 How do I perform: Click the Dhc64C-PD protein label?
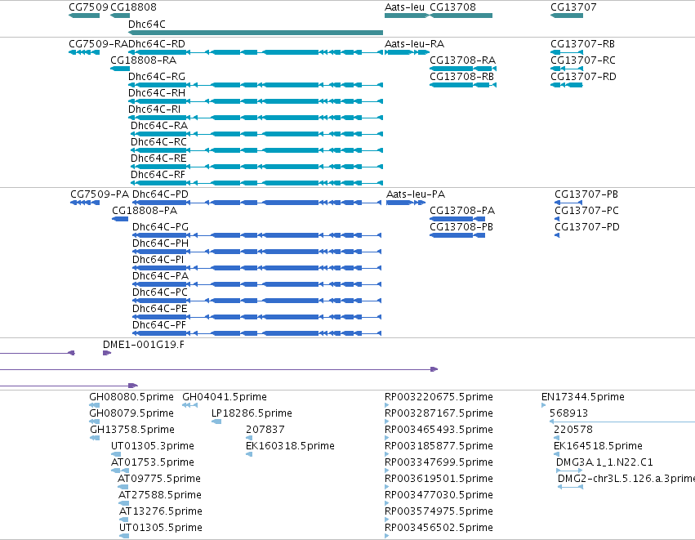(160, 194)
